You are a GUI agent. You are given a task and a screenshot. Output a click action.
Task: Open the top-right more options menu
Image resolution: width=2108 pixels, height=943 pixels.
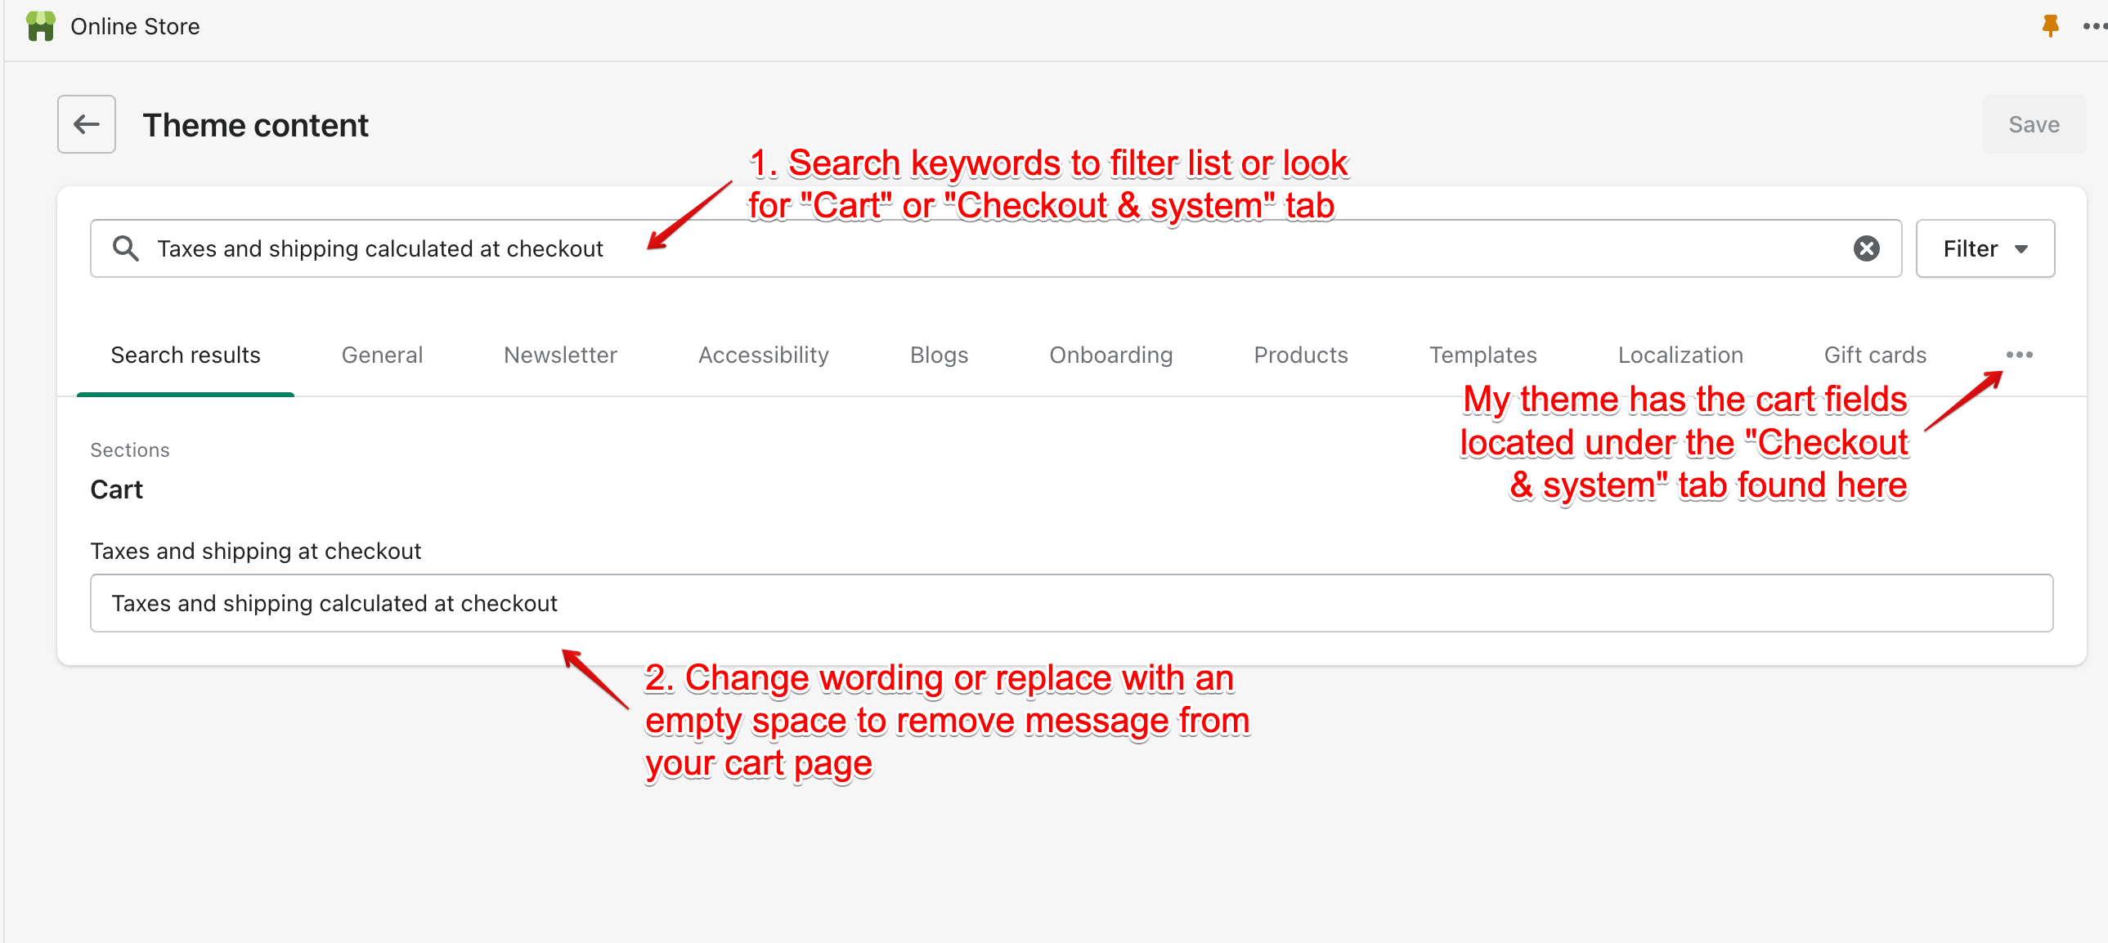(2093, 26)
